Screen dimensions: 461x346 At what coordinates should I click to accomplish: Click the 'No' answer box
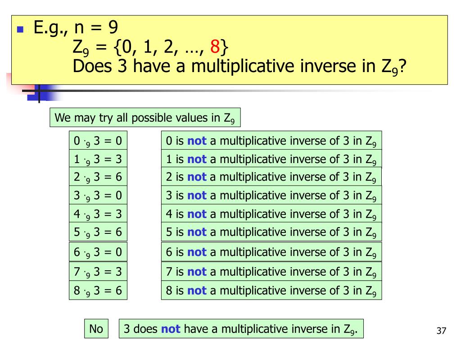tap(96, 328)
